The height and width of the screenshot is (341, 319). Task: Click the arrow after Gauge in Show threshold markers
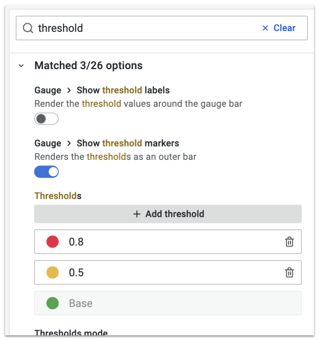coord(69,143)
